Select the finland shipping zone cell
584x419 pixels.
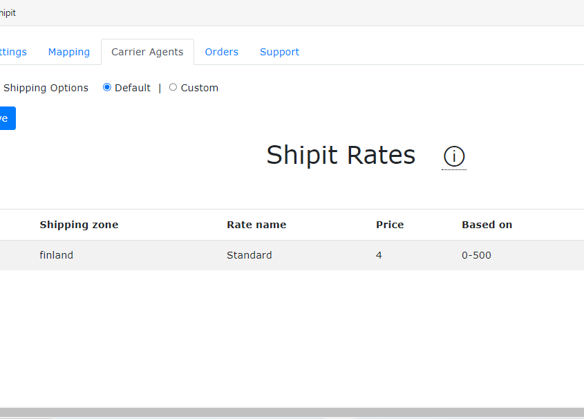56,255
